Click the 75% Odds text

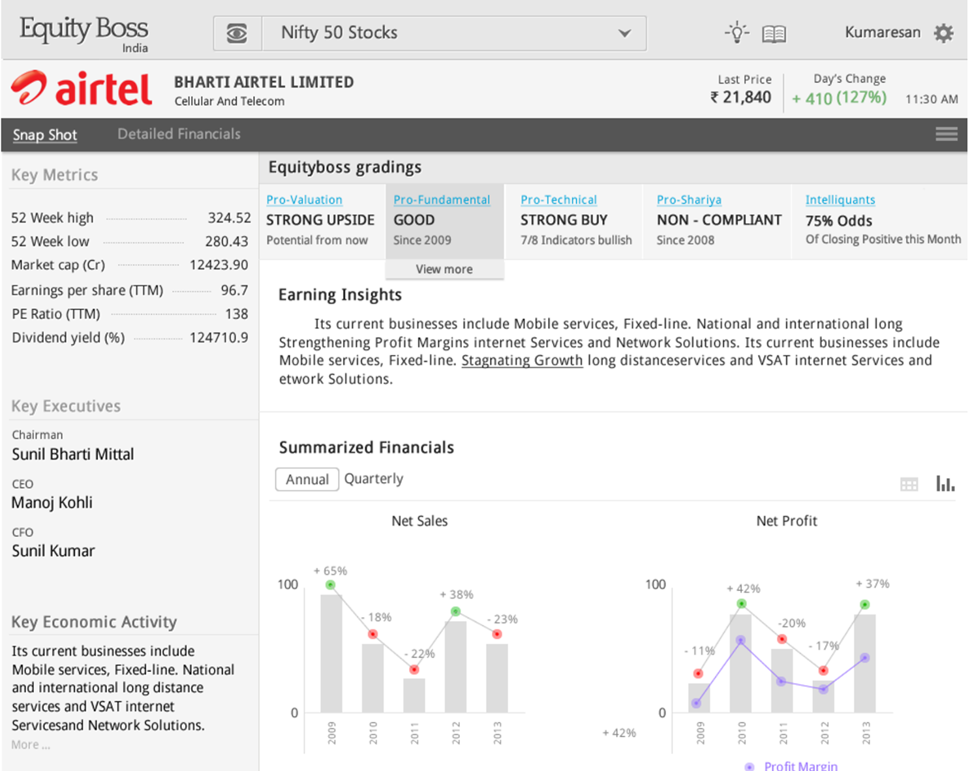(x=839, y=221)
